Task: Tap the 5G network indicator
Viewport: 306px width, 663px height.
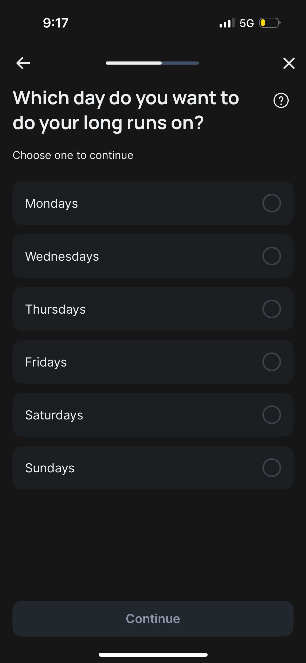Action: 247,23
